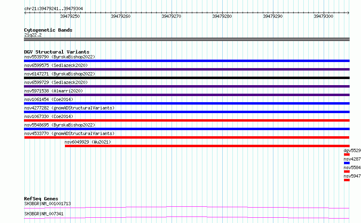The image size is (361, 223).
Task: Select the nsv5971538 (Almarri2020) label
Action: click(54, 91)
